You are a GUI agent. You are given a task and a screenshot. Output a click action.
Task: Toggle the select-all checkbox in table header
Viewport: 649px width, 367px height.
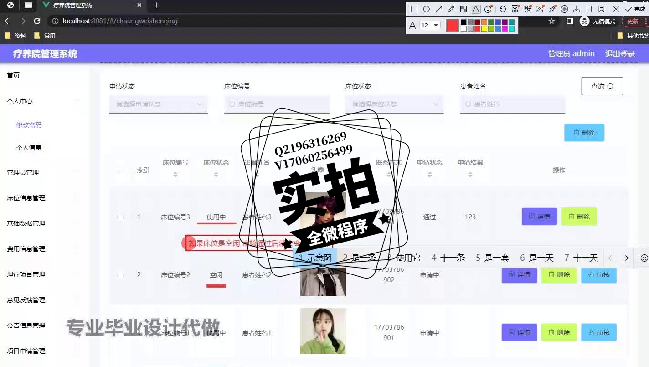click(x=121, y=170)
